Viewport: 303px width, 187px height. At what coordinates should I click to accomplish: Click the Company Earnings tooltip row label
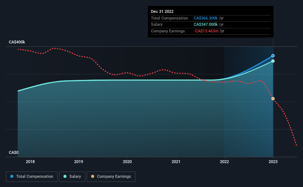coord(168,31)
